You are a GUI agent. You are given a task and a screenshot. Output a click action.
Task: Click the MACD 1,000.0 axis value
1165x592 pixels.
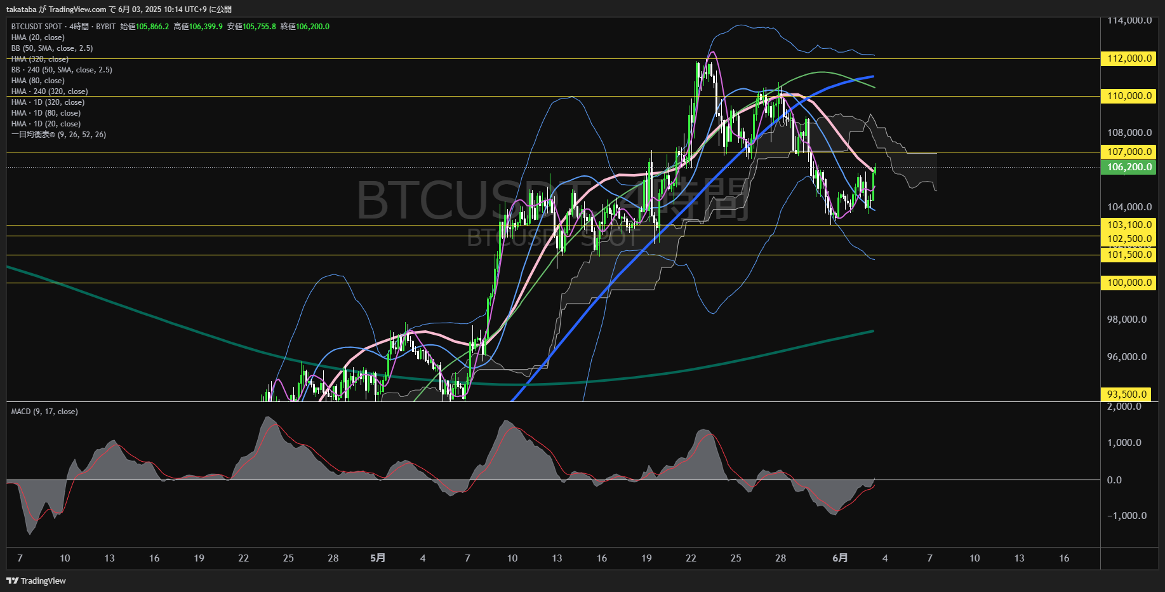pyautogui.click(x=1124, y=443)
